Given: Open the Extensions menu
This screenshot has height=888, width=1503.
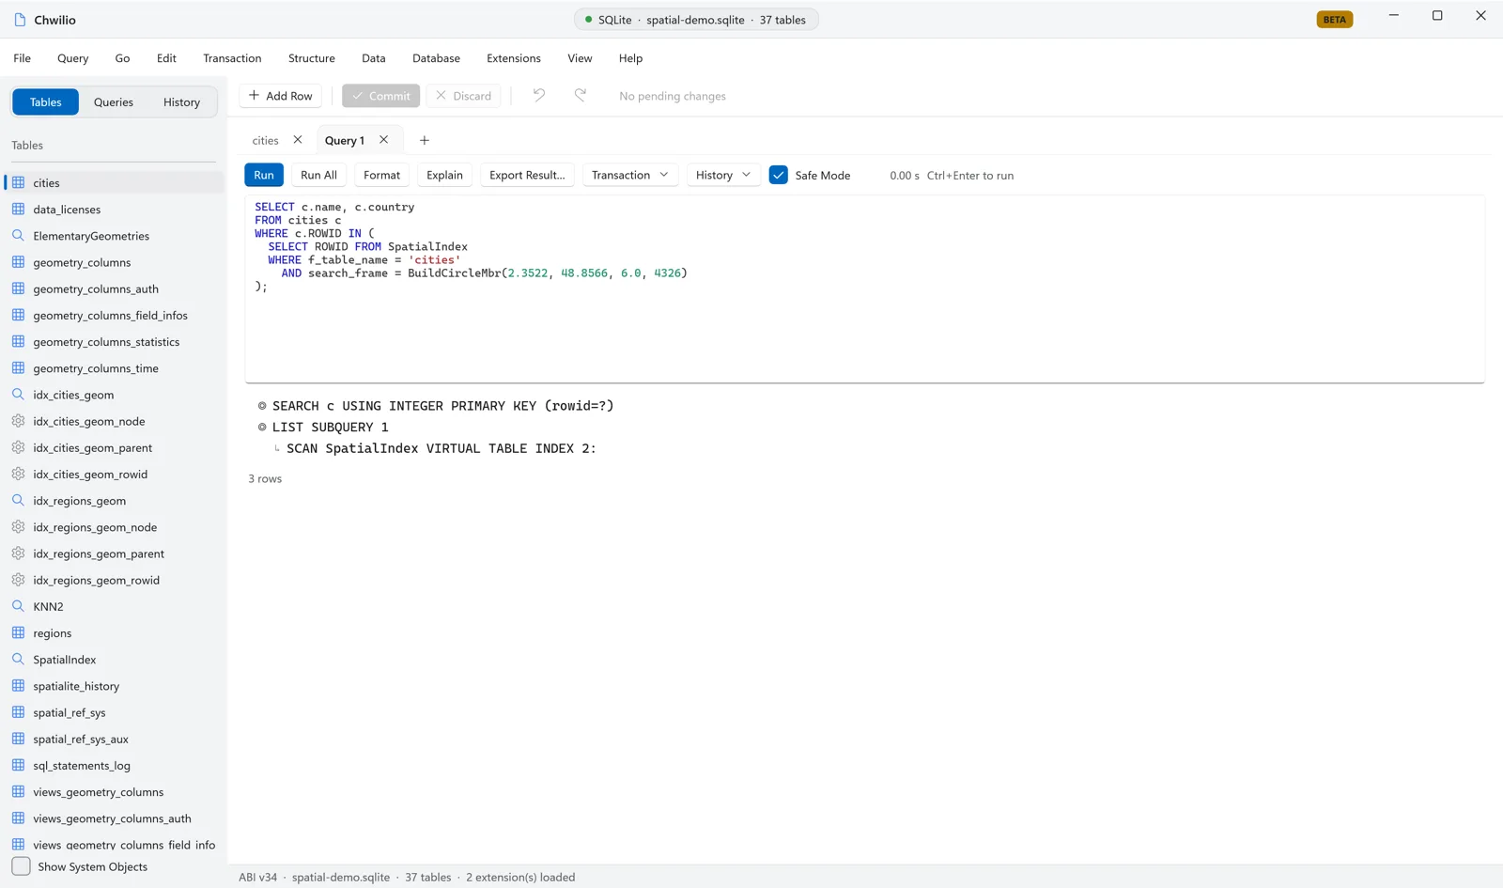Looking at the screenshot, I should [514, 58].
